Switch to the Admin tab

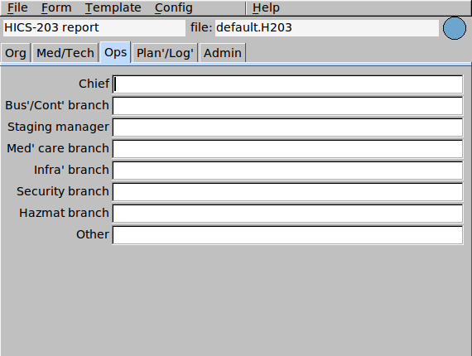[223, 53]
